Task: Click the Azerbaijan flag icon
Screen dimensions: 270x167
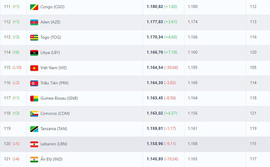Action: coord(34,22)
